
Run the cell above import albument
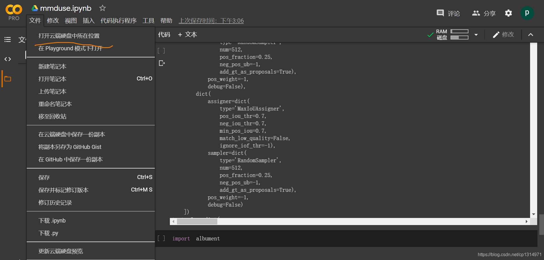pyautogui.click(x=161, y=51)
